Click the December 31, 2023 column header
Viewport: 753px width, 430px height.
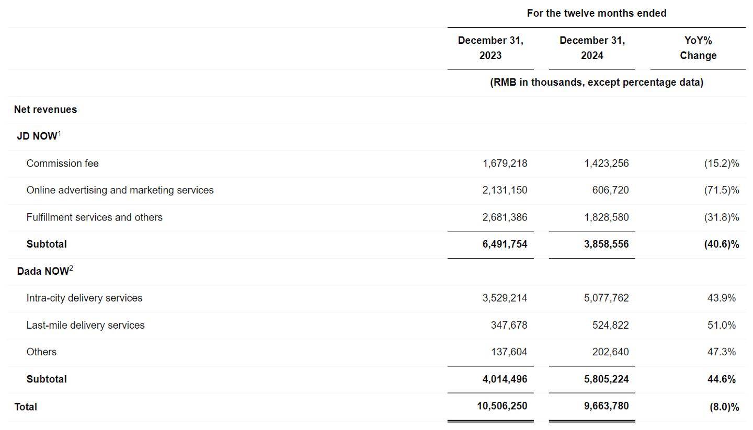(x=490, y=48)
